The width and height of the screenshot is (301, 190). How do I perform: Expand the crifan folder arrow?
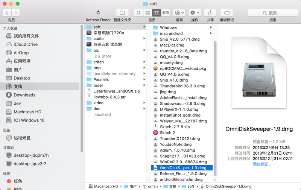coord(144,62)
